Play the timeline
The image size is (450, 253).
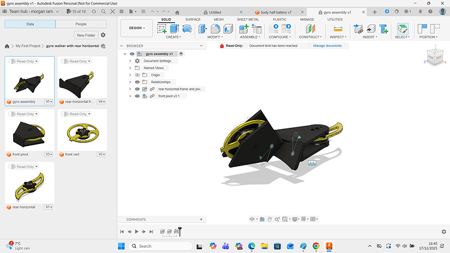[x=136, y=231]
